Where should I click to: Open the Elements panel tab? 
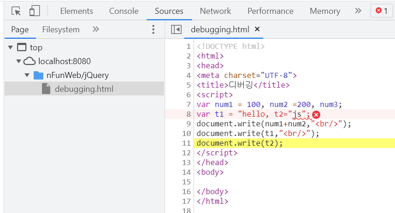click(x=77, y=11)
